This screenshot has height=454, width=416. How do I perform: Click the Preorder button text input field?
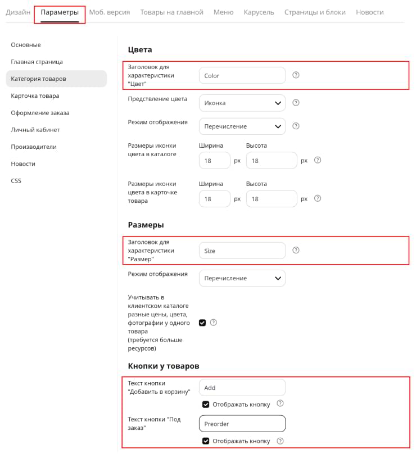pos(242,424)
